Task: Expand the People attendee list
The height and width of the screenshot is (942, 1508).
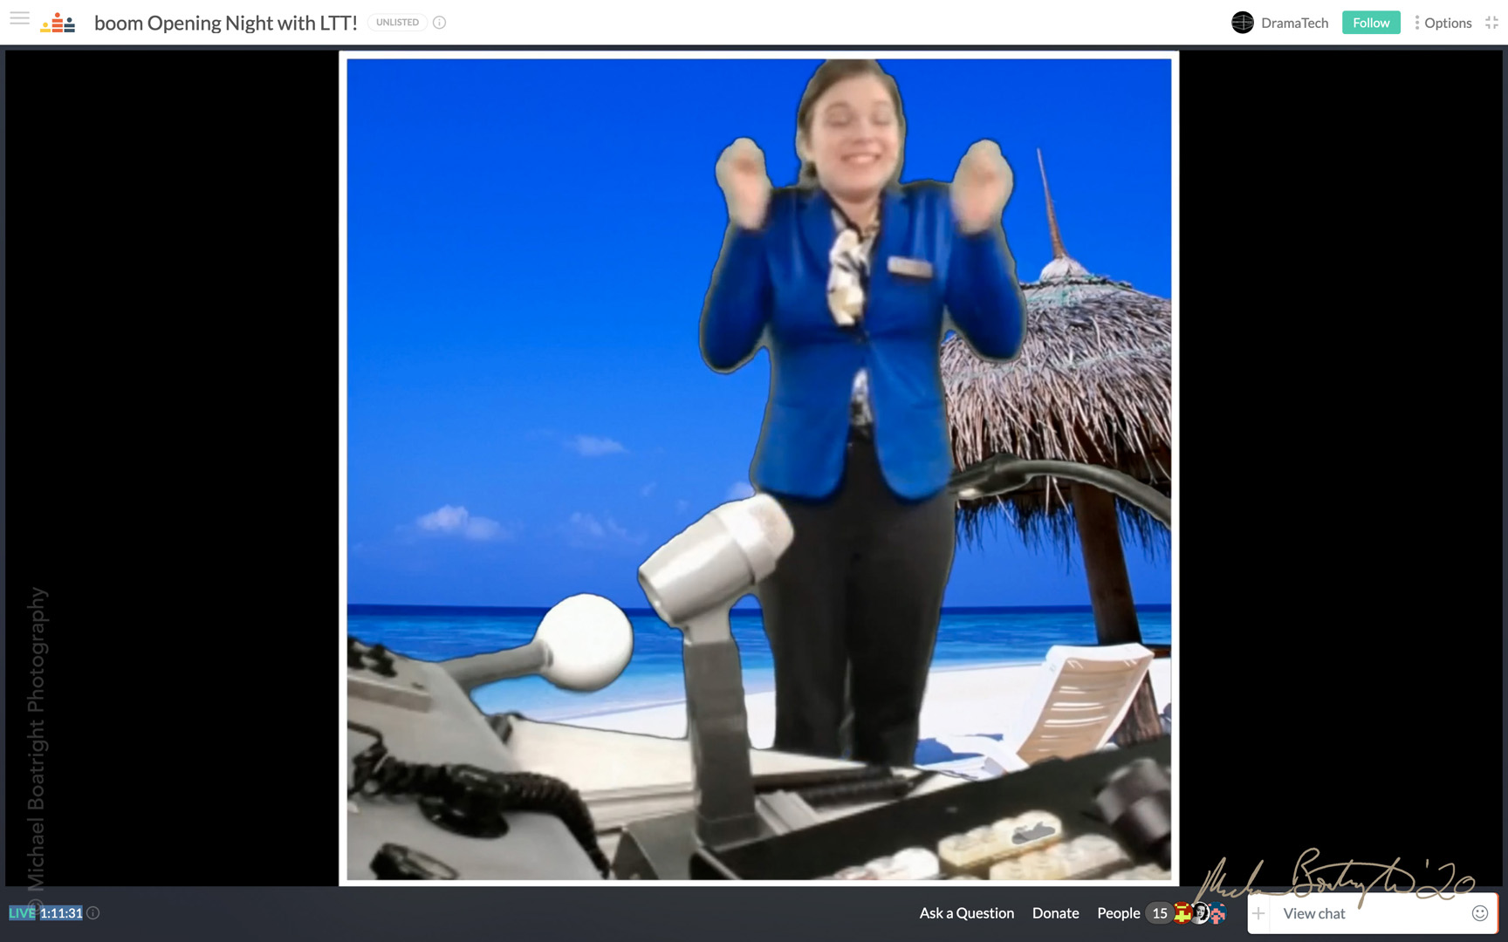Action: click(x=1118, y=913)
